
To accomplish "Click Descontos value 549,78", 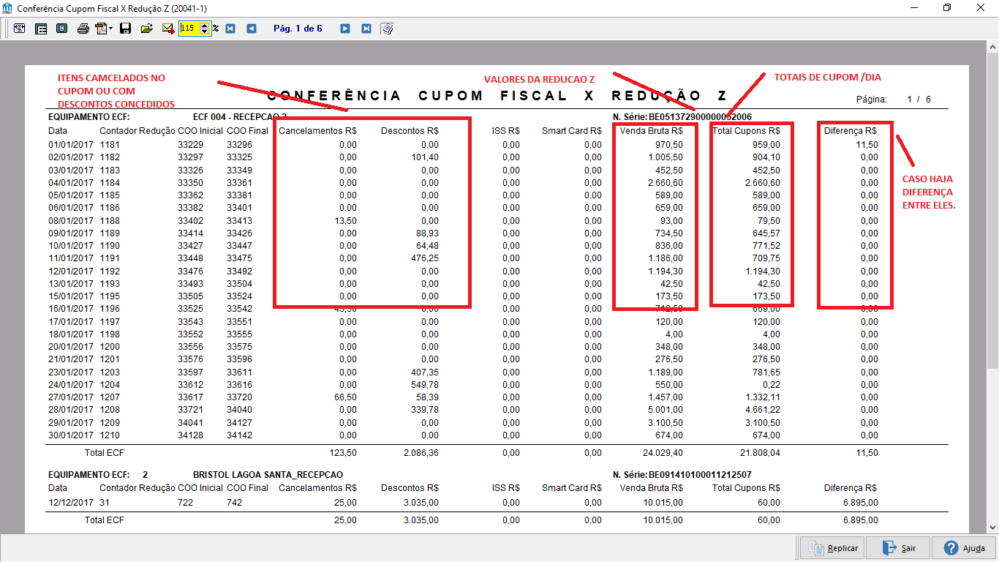I will pyautogui.click(x=425, y=385).
